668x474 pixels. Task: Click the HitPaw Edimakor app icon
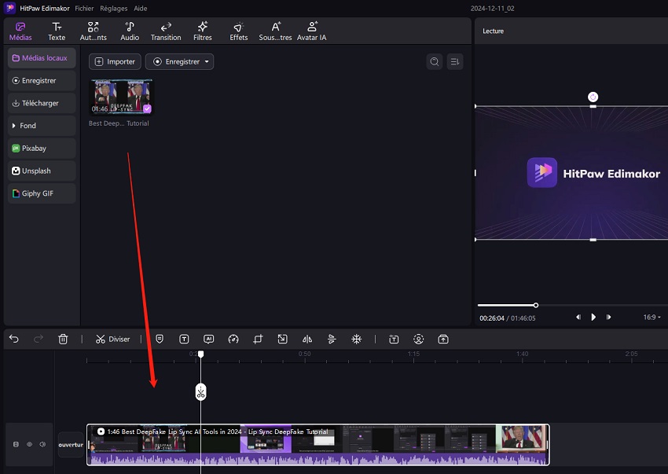point(9,8)
